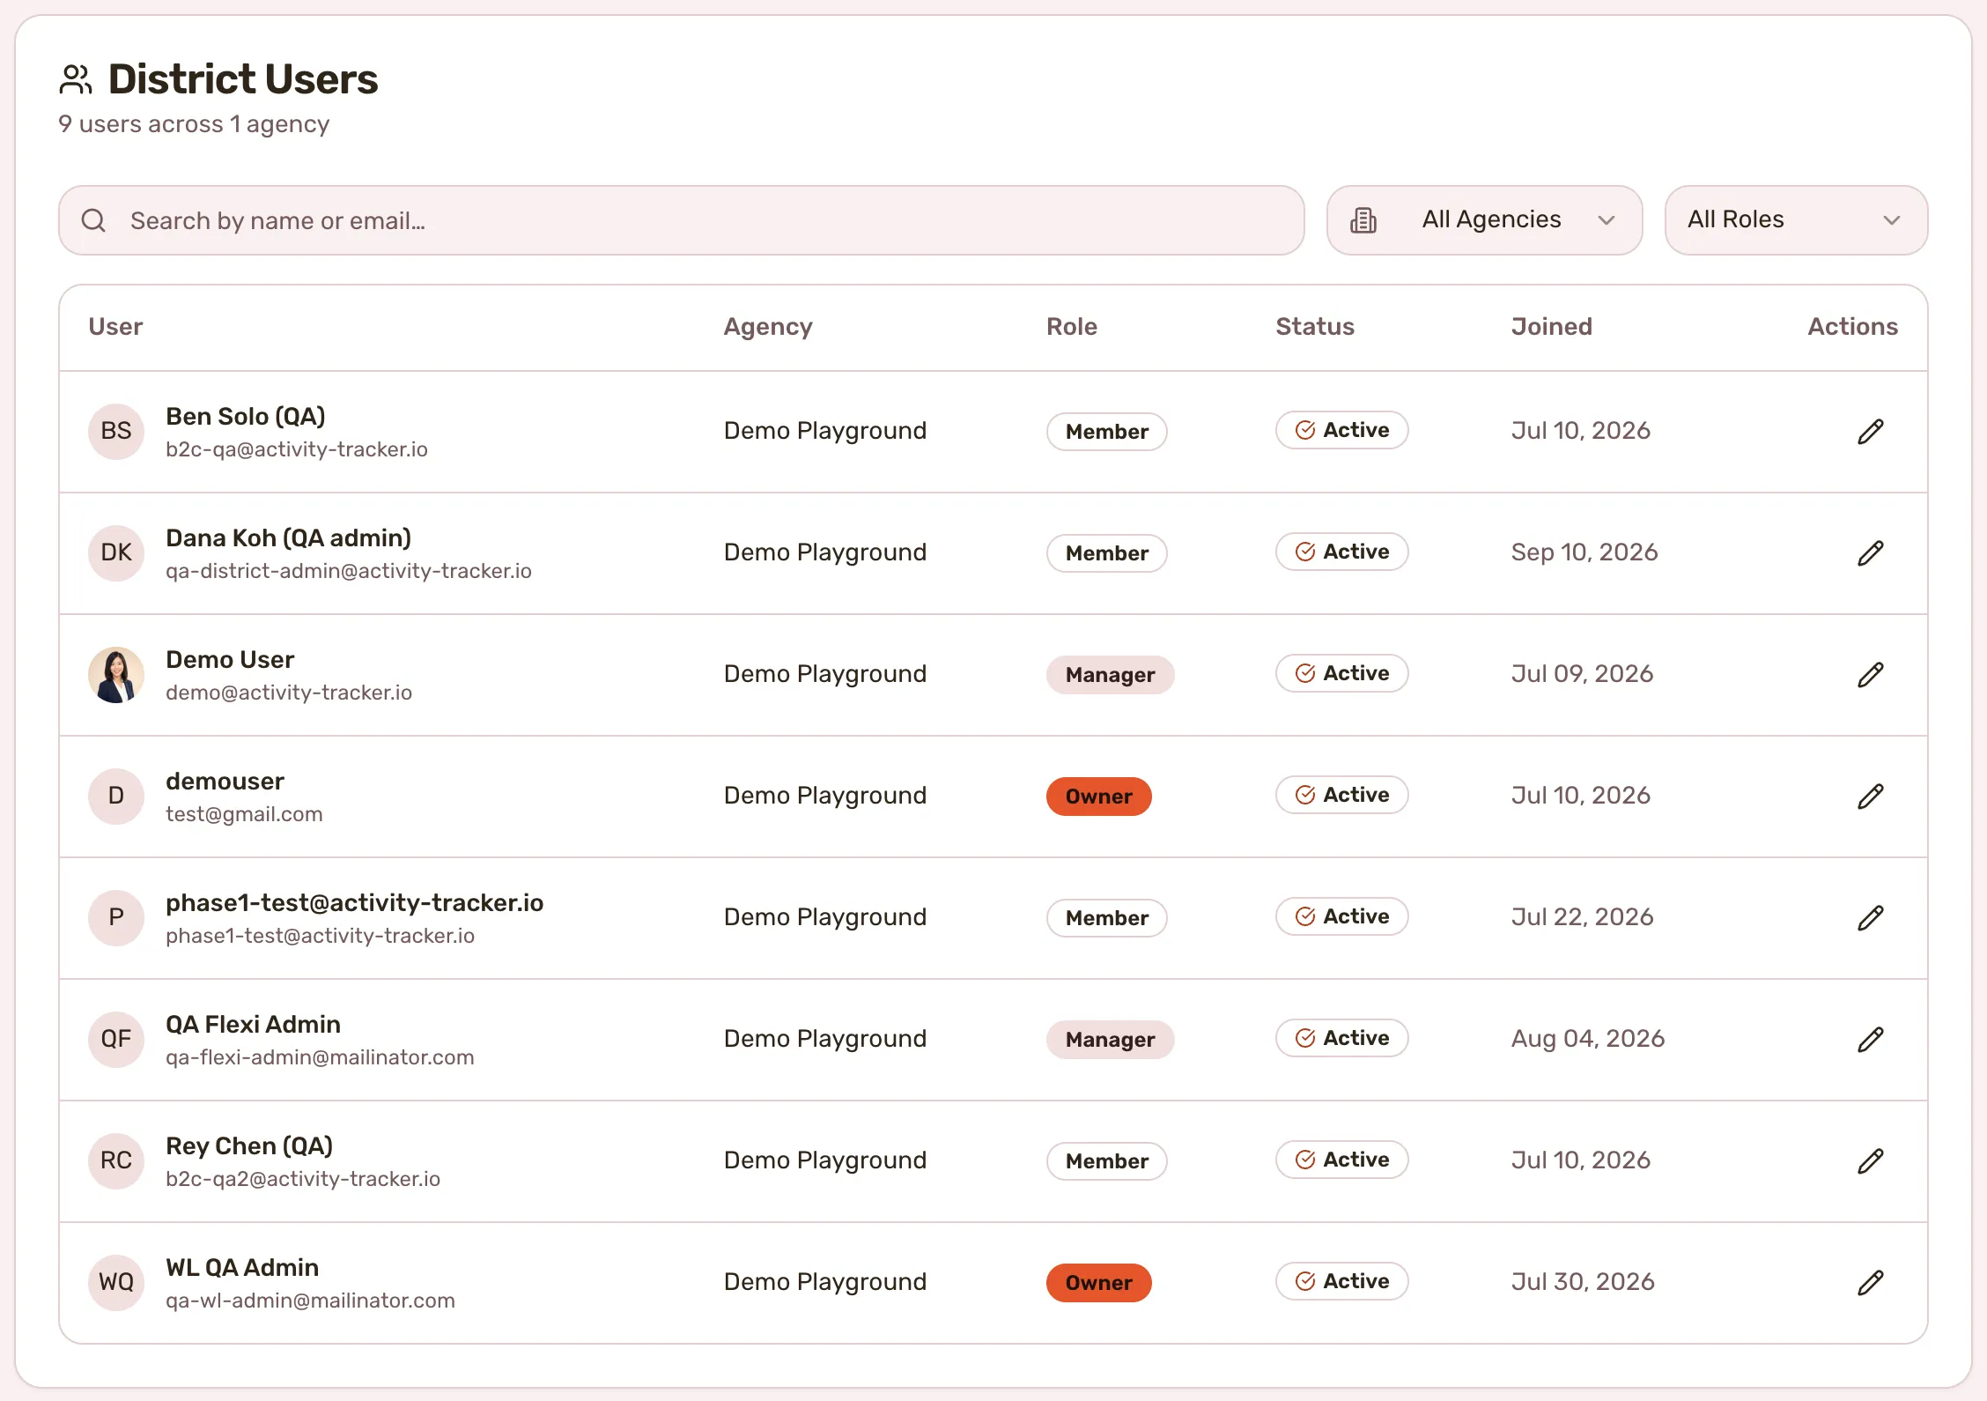
Task: Click the DK avatar circle
Action: (x=116, y=553)
